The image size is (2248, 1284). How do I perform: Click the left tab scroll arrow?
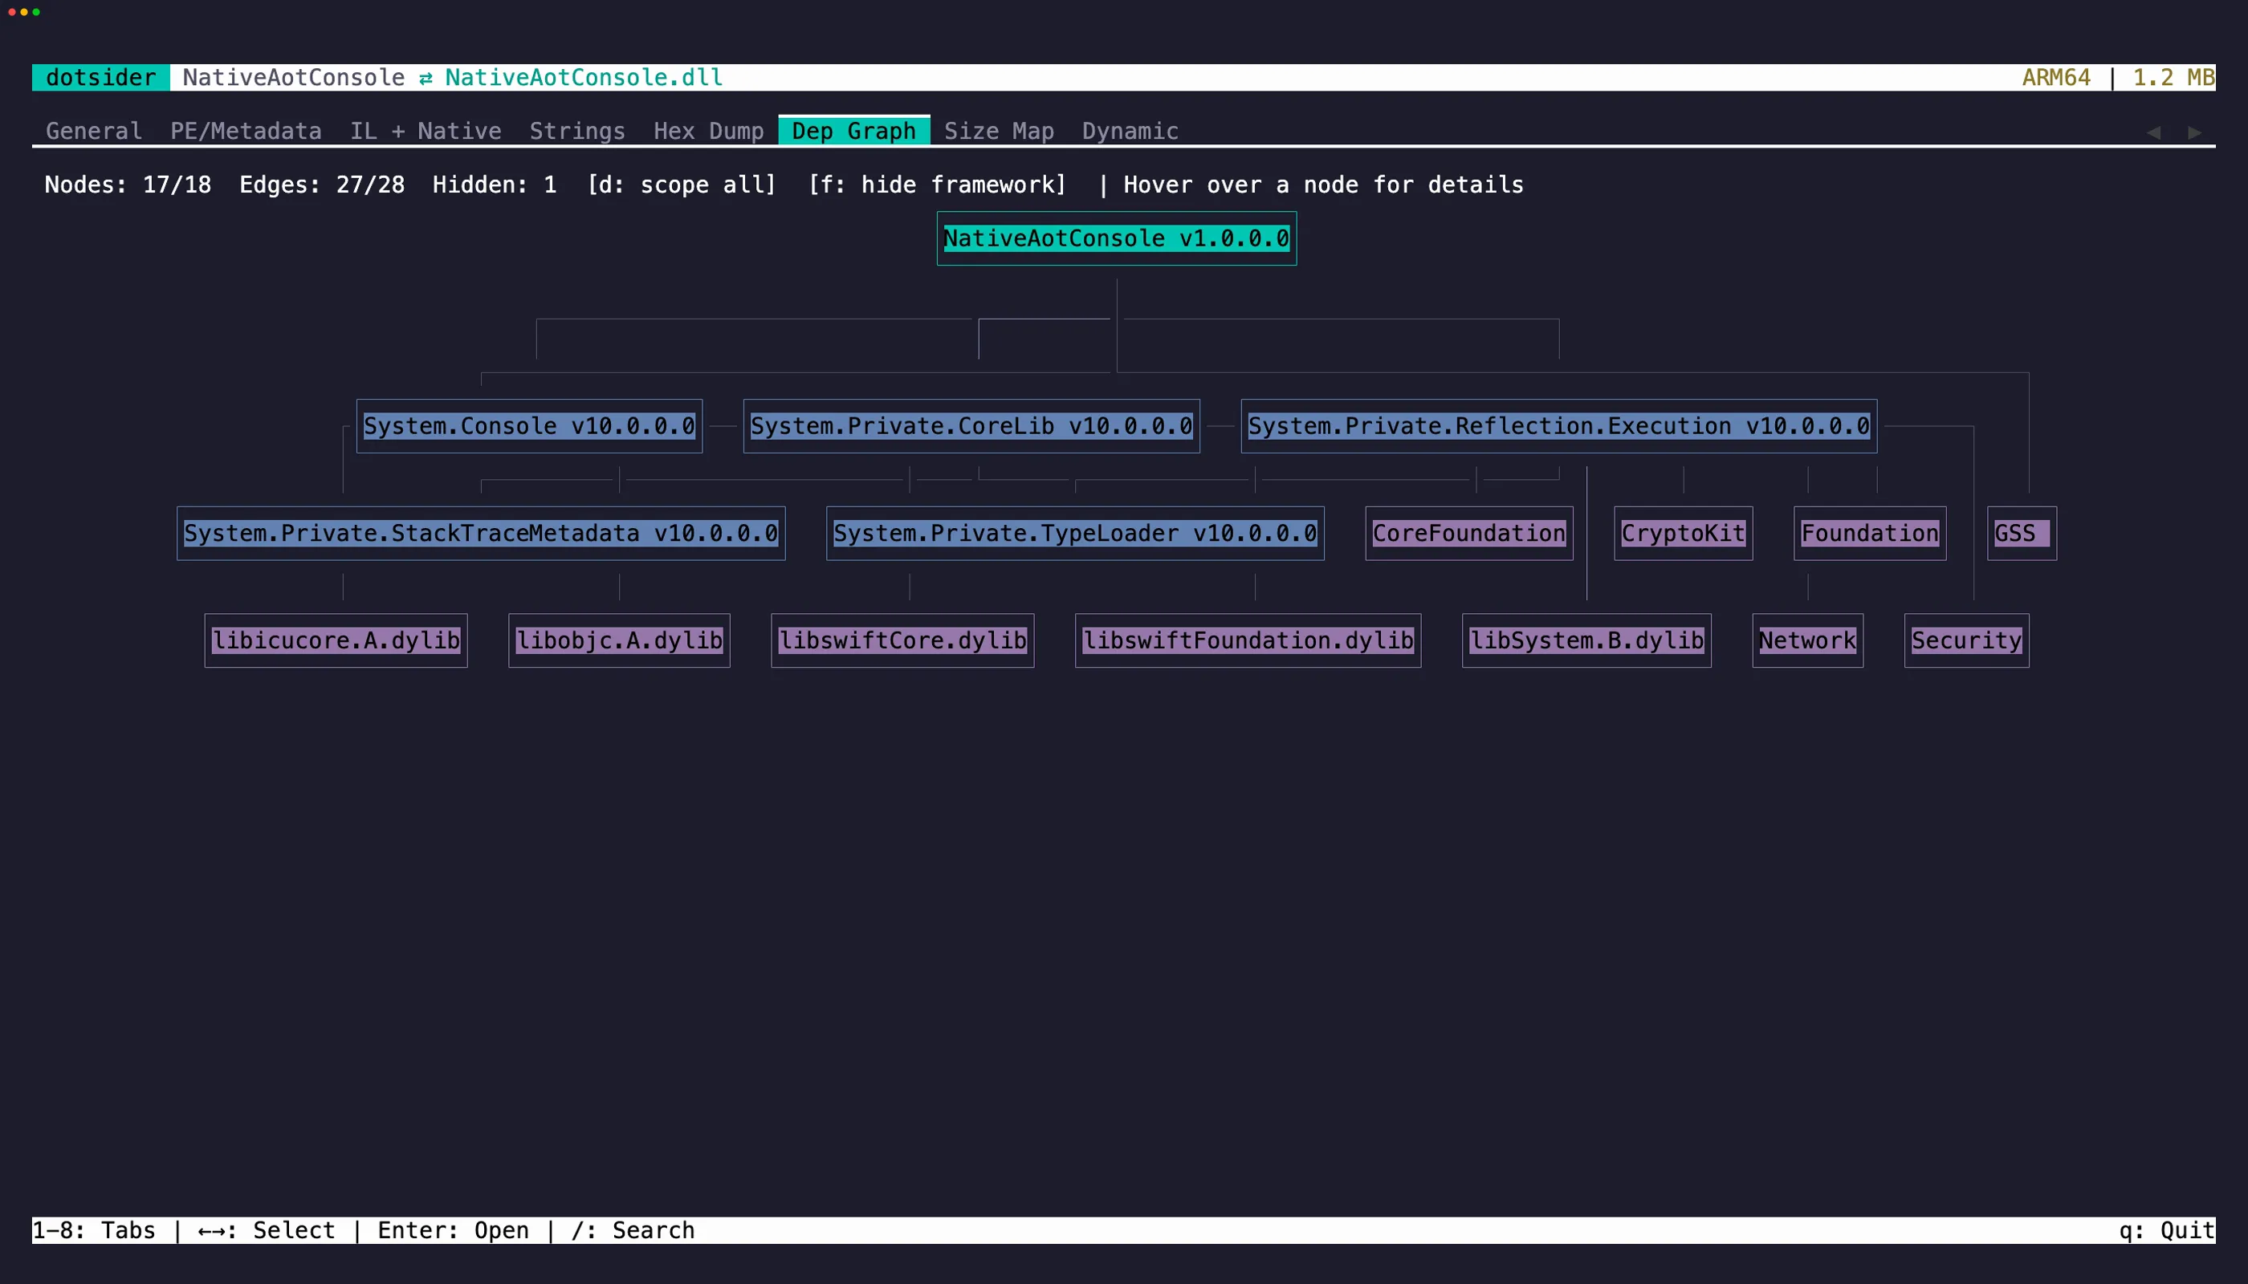[2152, 132]
